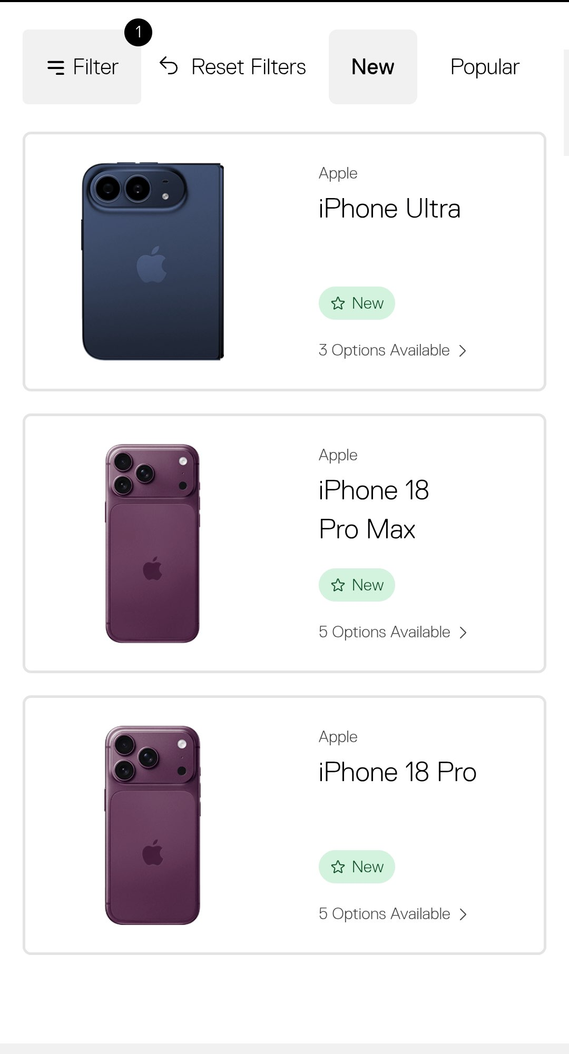Image resolution: width=569 pixels, height=1054 pixels.
Task: Open the Filter menu icon
Action: tap(56, 67)
